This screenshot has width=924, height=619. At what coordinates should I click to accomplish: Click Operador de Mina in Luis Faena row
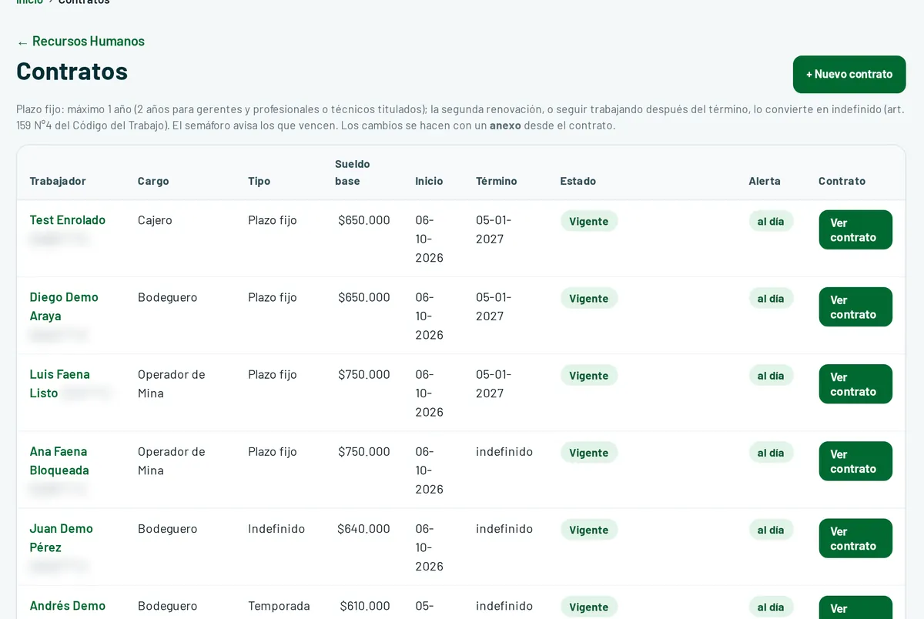click(172, 383)
